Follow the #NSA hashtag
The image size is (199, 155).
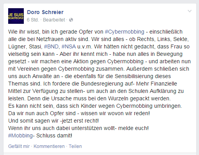coord(69,46)
